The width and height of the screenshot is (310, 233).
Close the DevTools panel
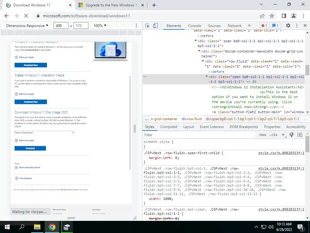click(x=305, y=25)
